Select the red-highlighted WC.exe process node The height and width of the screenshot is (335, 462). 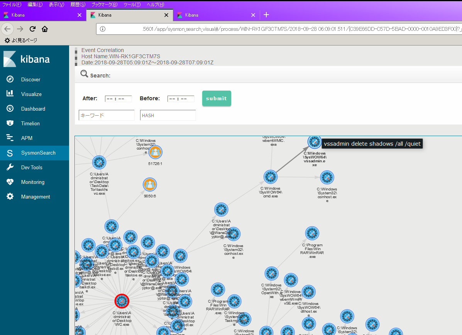coord(122,301)
